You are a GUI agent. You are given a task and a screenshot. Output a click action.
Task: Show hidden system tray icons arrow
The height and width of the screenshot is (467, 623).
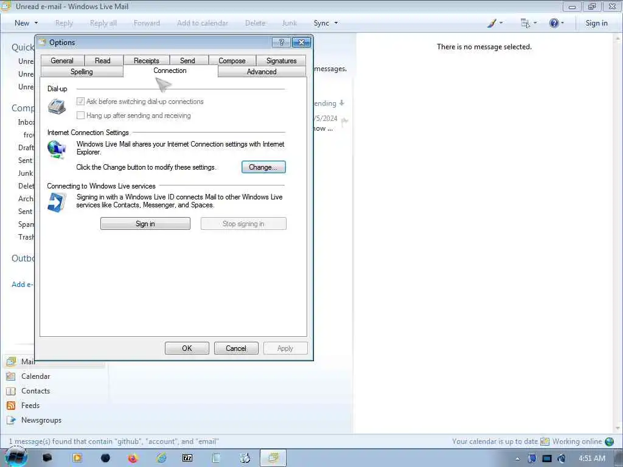click(x=517, y=458)
